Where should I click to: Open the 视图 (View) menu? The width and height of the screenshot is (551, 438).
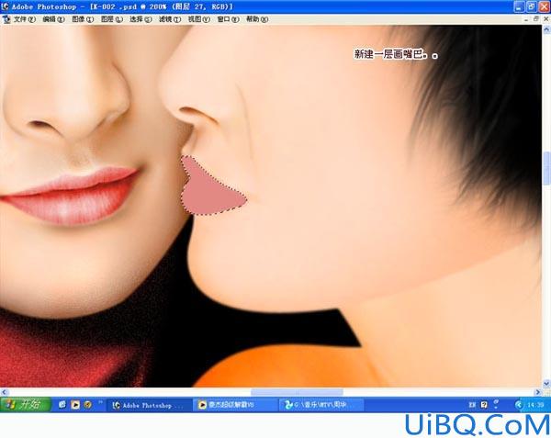tap(199, 19)
